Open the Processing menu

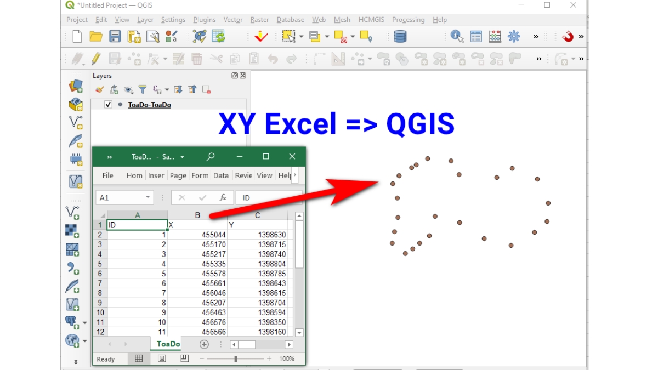pyautogui.click(x=408, y=19)
